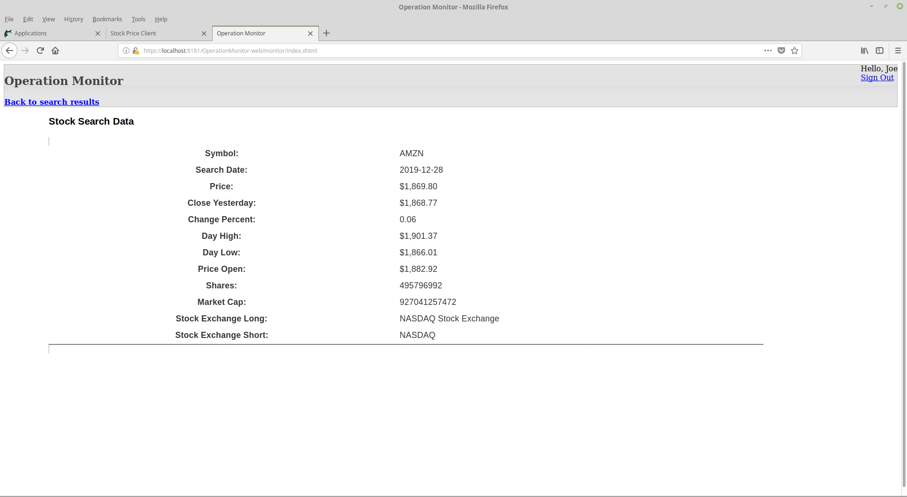Image resolution: width=907 pixels, height=497 pixels.
Task: Go back one page with the back arrow
Action: pyautogui.click(x=9, y=51)
